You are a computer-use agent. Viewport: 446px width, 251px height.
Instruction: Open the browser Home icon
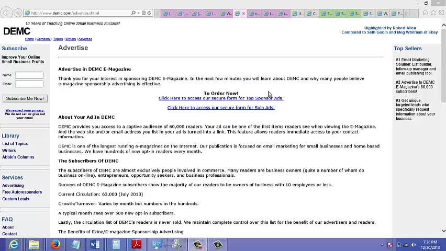pos(425,13)
